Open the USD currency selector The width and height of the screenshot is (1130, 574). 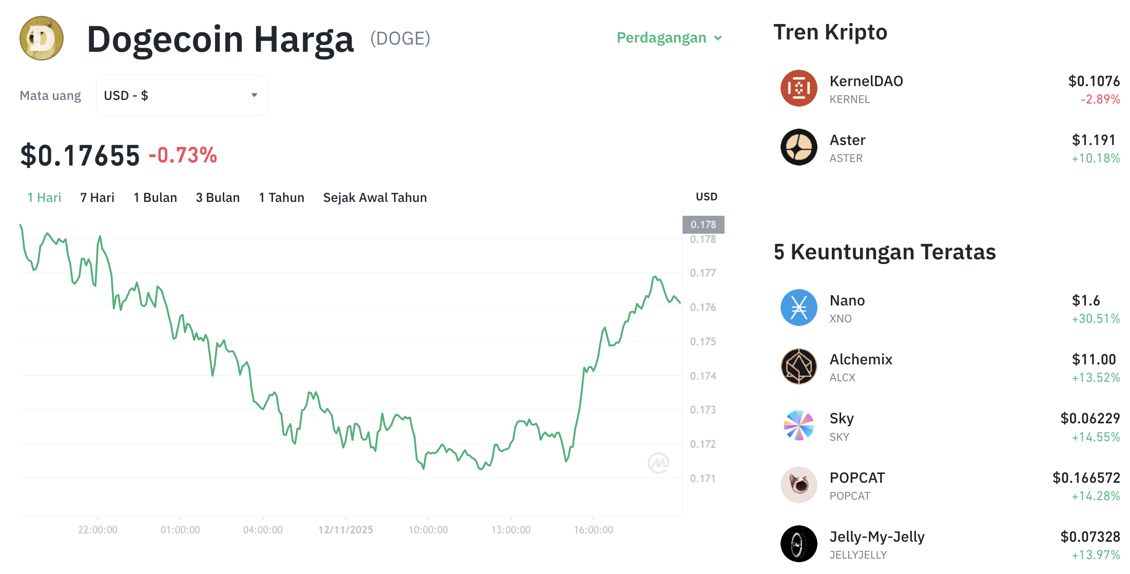(x=182, y=95)
